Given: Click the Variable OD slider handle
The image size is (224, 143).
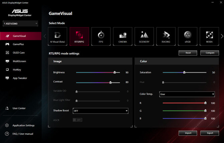Looking at the screenshot, I should tap(77, 92).
